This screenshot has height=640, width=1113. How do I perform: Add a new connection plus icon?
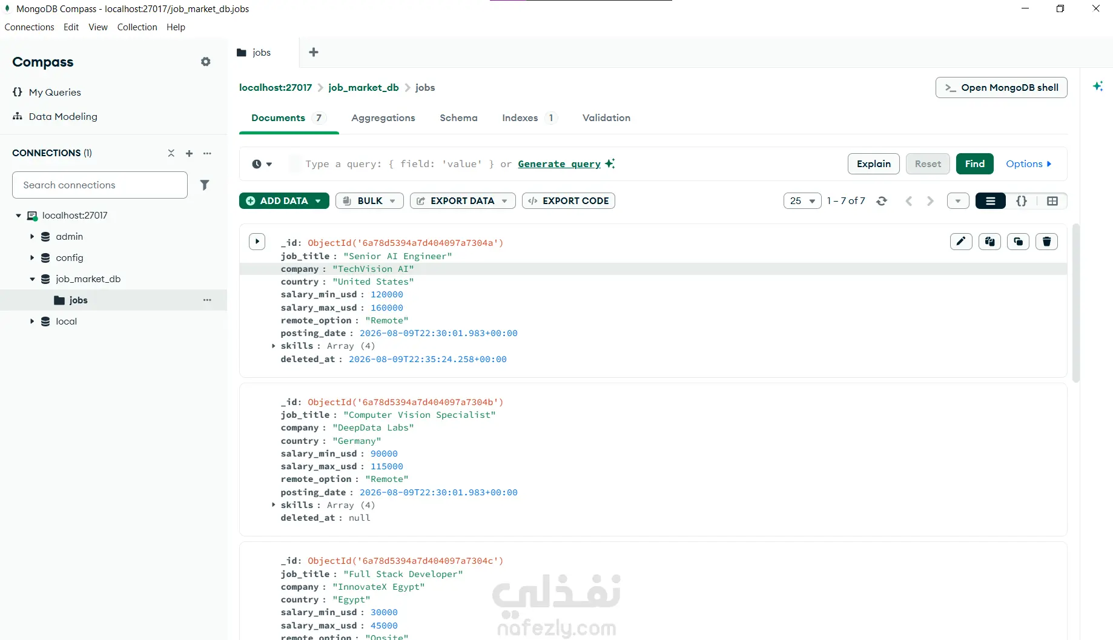pyautogui.click(x=189, y=153)
